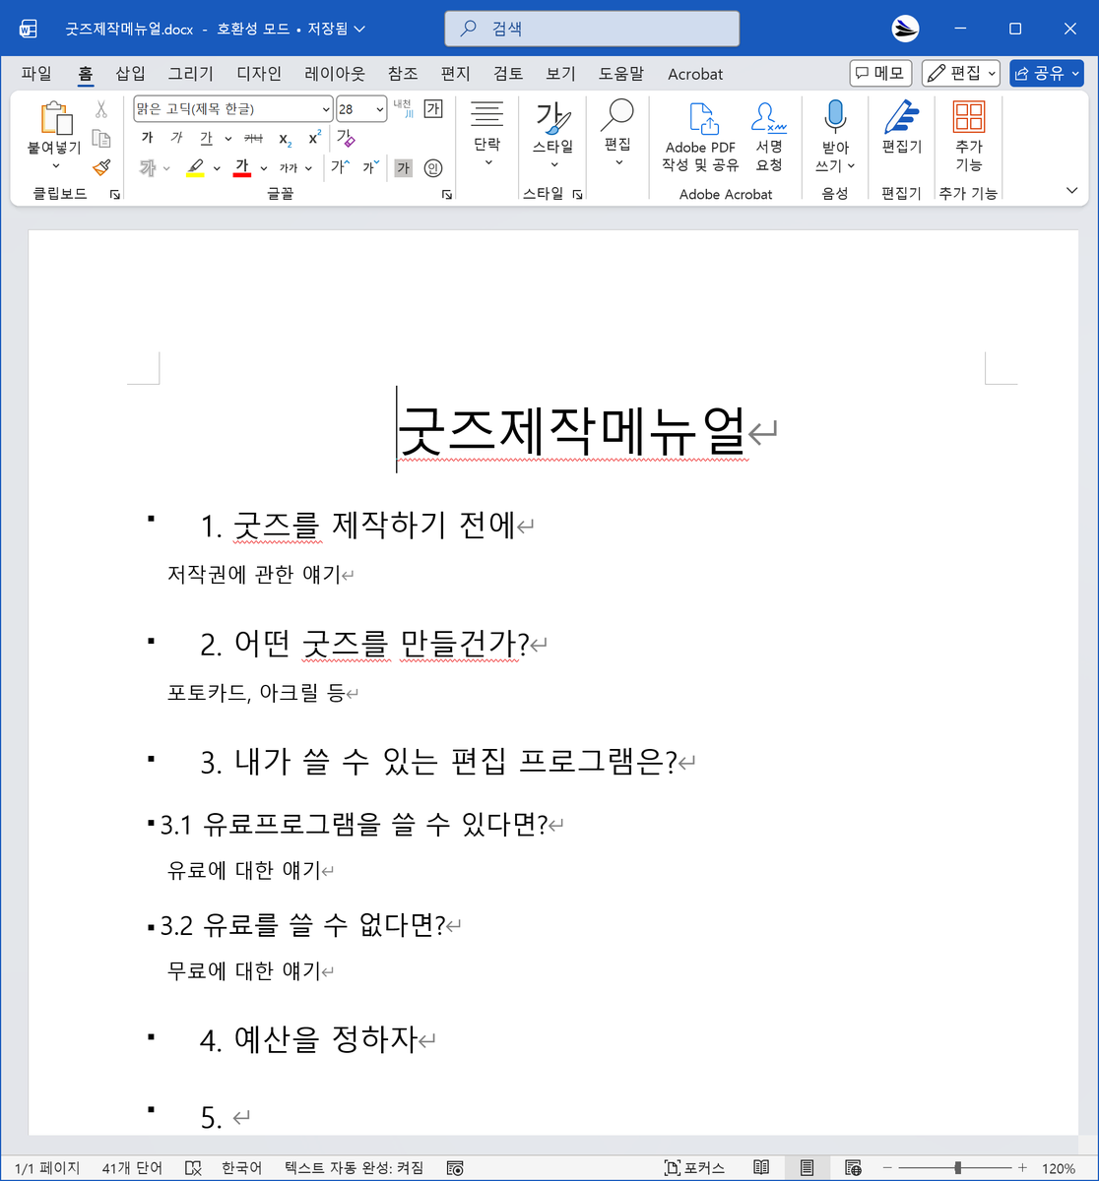Click the Share button

(x=1046, y=73)
